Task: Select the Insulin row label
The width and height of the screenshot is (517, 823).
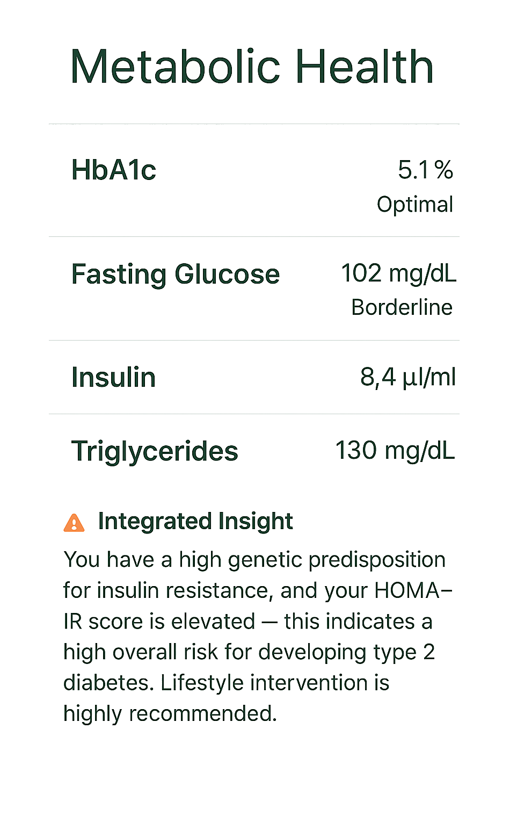Action: tap(114, 377)
